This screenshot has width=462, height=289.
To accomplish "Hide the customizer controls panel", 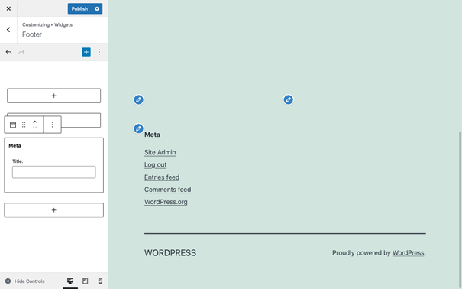I will tap(25, 281).
